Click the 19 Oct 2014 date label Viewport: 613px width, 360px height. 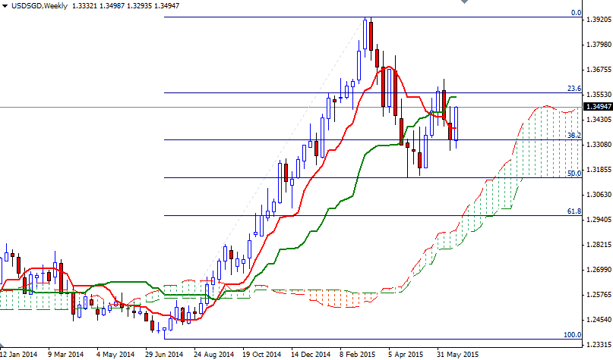point(261,354)
